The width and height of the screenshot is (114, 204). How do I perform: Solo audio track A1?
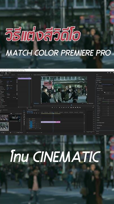pyautogui.click(x=36, y=124)
